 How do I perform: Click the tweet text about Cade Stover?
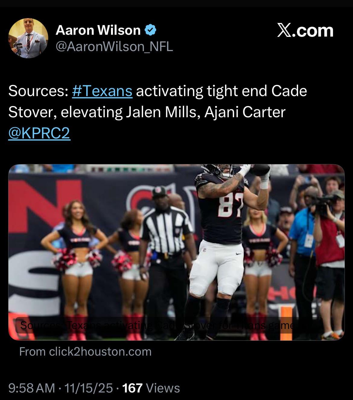coord(157,112)
